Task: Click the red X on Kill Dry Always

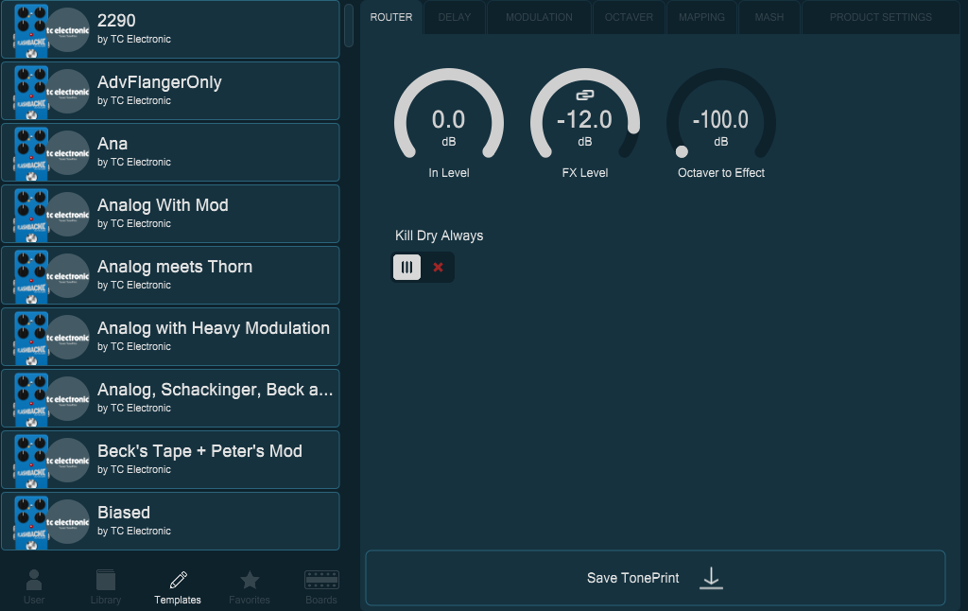Action: click(x=438, y=268)
